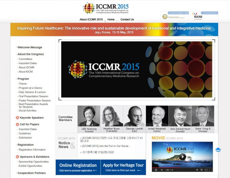The width and height of the screenshot is (230, 178).
Task: Click the Watch Later clock icon
Action: pos(197,170)
